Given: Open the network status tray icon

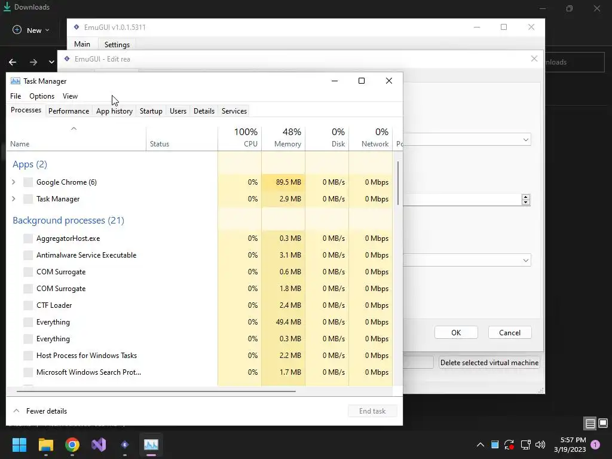Looking at the screenshot, I should pos(525,445).
